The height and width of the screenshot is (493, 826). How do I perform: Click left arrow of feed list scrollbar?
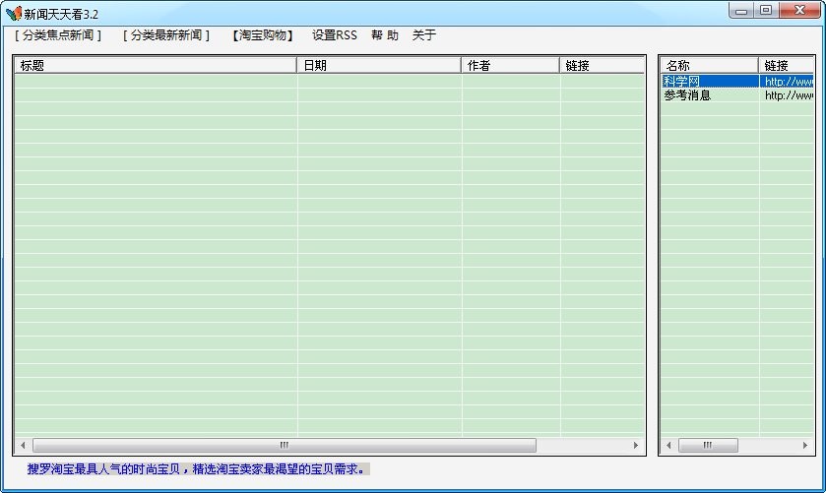(x=668, y=445)
